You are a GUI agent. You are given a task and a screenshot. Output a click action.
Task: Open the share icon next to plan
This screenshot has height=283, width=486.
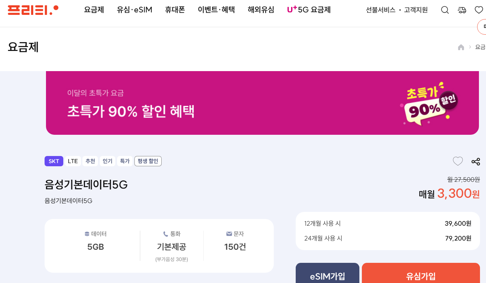[475, 161]
